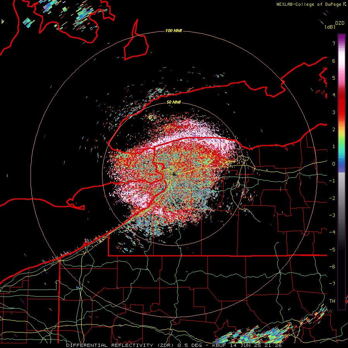This screenshot has width=348, height=348.
Task: Click the 100 NMI range ring label
Action: [174, 31]
